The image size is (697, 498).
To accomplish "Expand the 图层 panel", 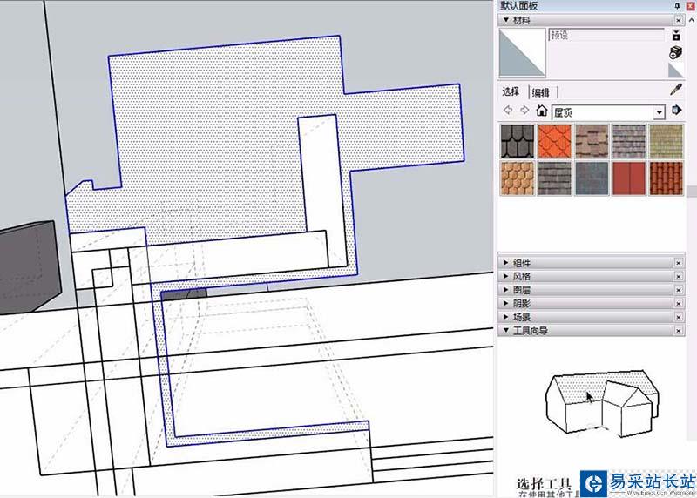I will (x=506, y=290).
